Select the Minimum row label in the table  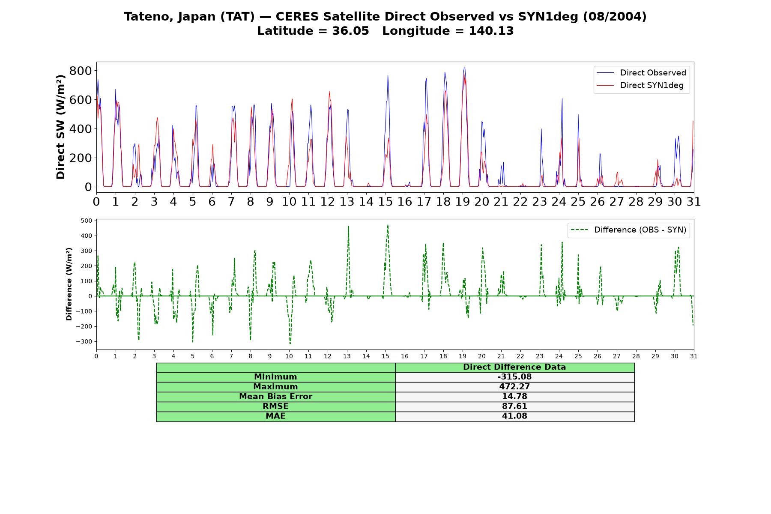(276, 377)
